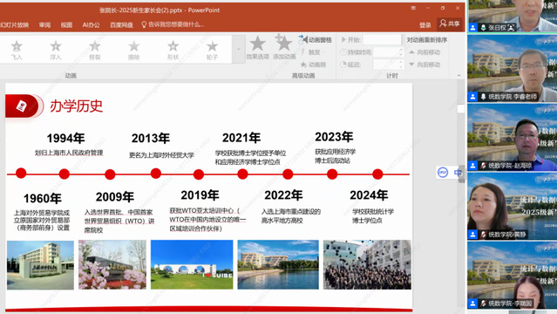Open the AI办公 tab
This screenshot has height=314, width=557.
pyautogui.click(x=91, y=25)
